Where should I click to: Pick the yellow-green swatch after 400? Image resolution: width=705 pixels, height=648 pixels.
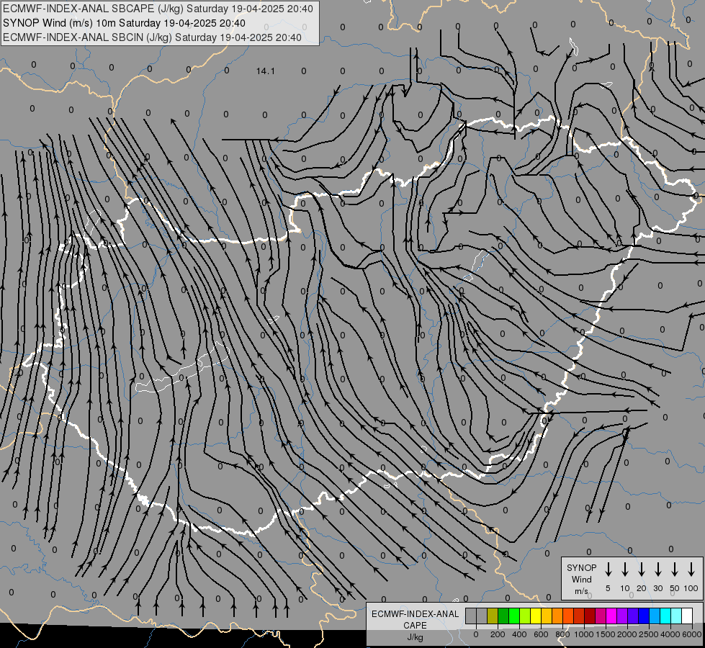[x=525, y=616]
